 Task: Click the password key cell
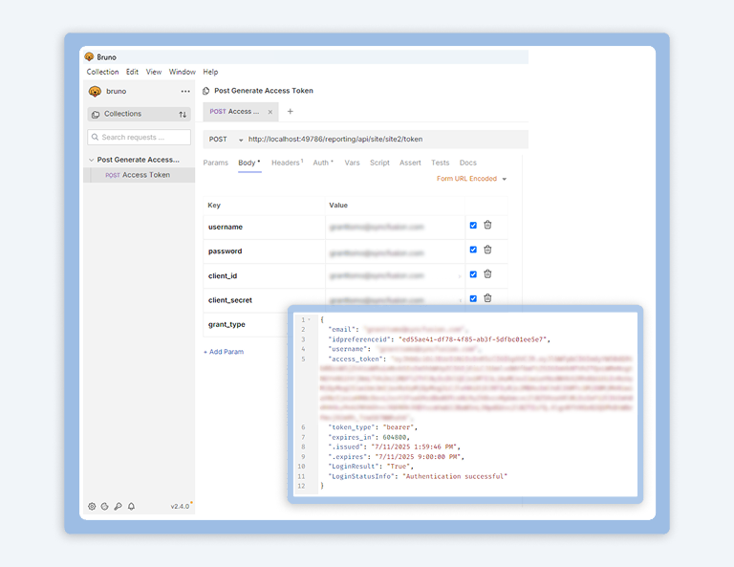coord(264,251)
